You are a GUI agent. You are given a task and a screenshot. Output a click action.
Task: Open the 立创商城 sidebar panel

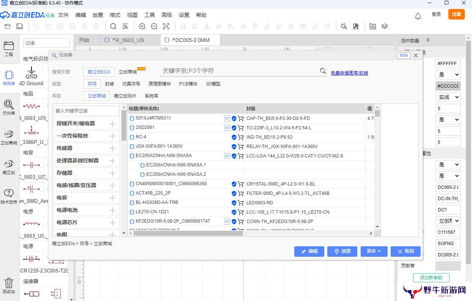9,137
